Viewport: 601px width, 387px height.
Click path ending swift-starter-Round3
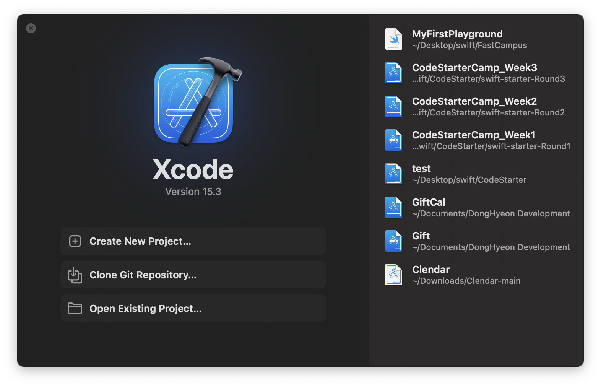point(489,79)
